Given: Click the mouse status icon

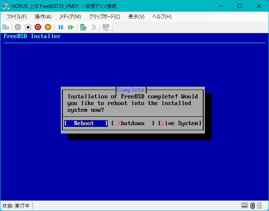Looking at the screenshot, I should tap(252, 205).
